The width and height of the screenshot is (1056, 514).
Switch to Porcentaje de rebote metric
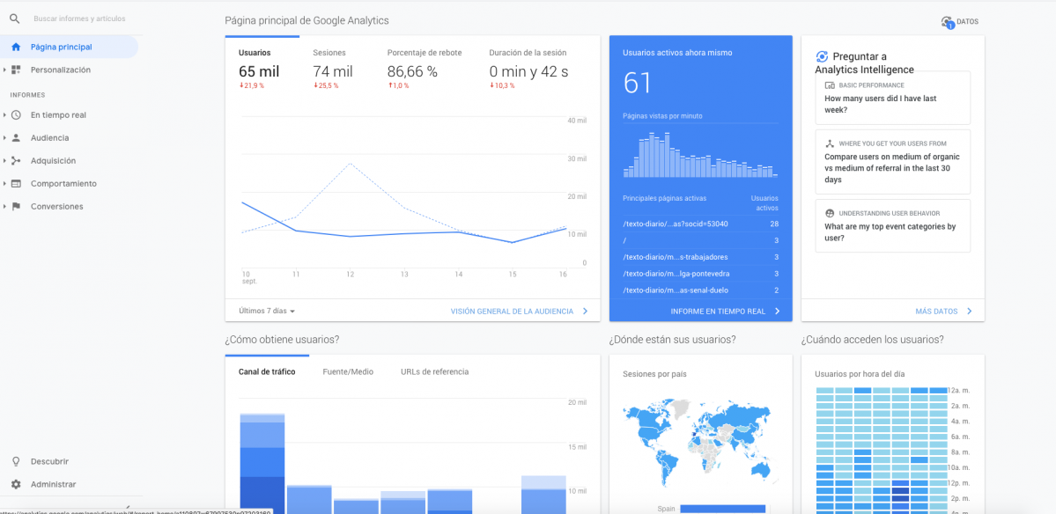click(425, 69)
